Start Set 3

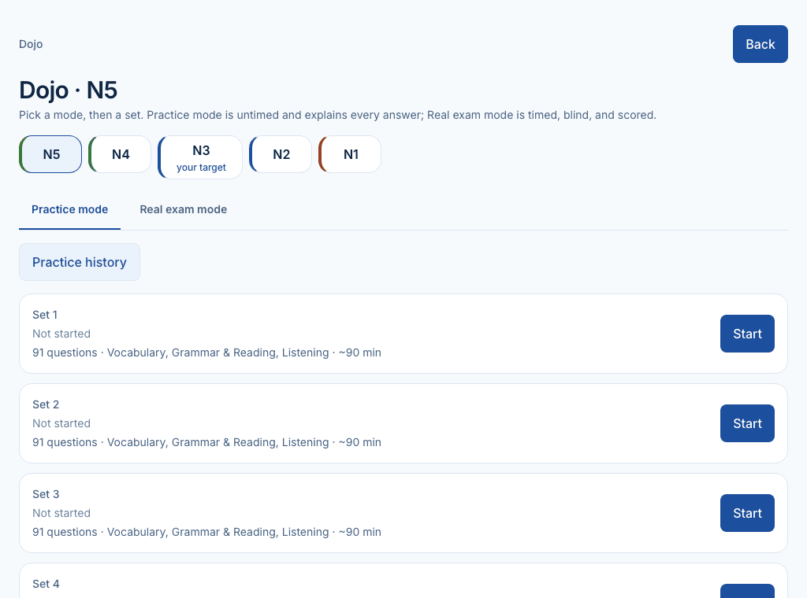(747, 513)
